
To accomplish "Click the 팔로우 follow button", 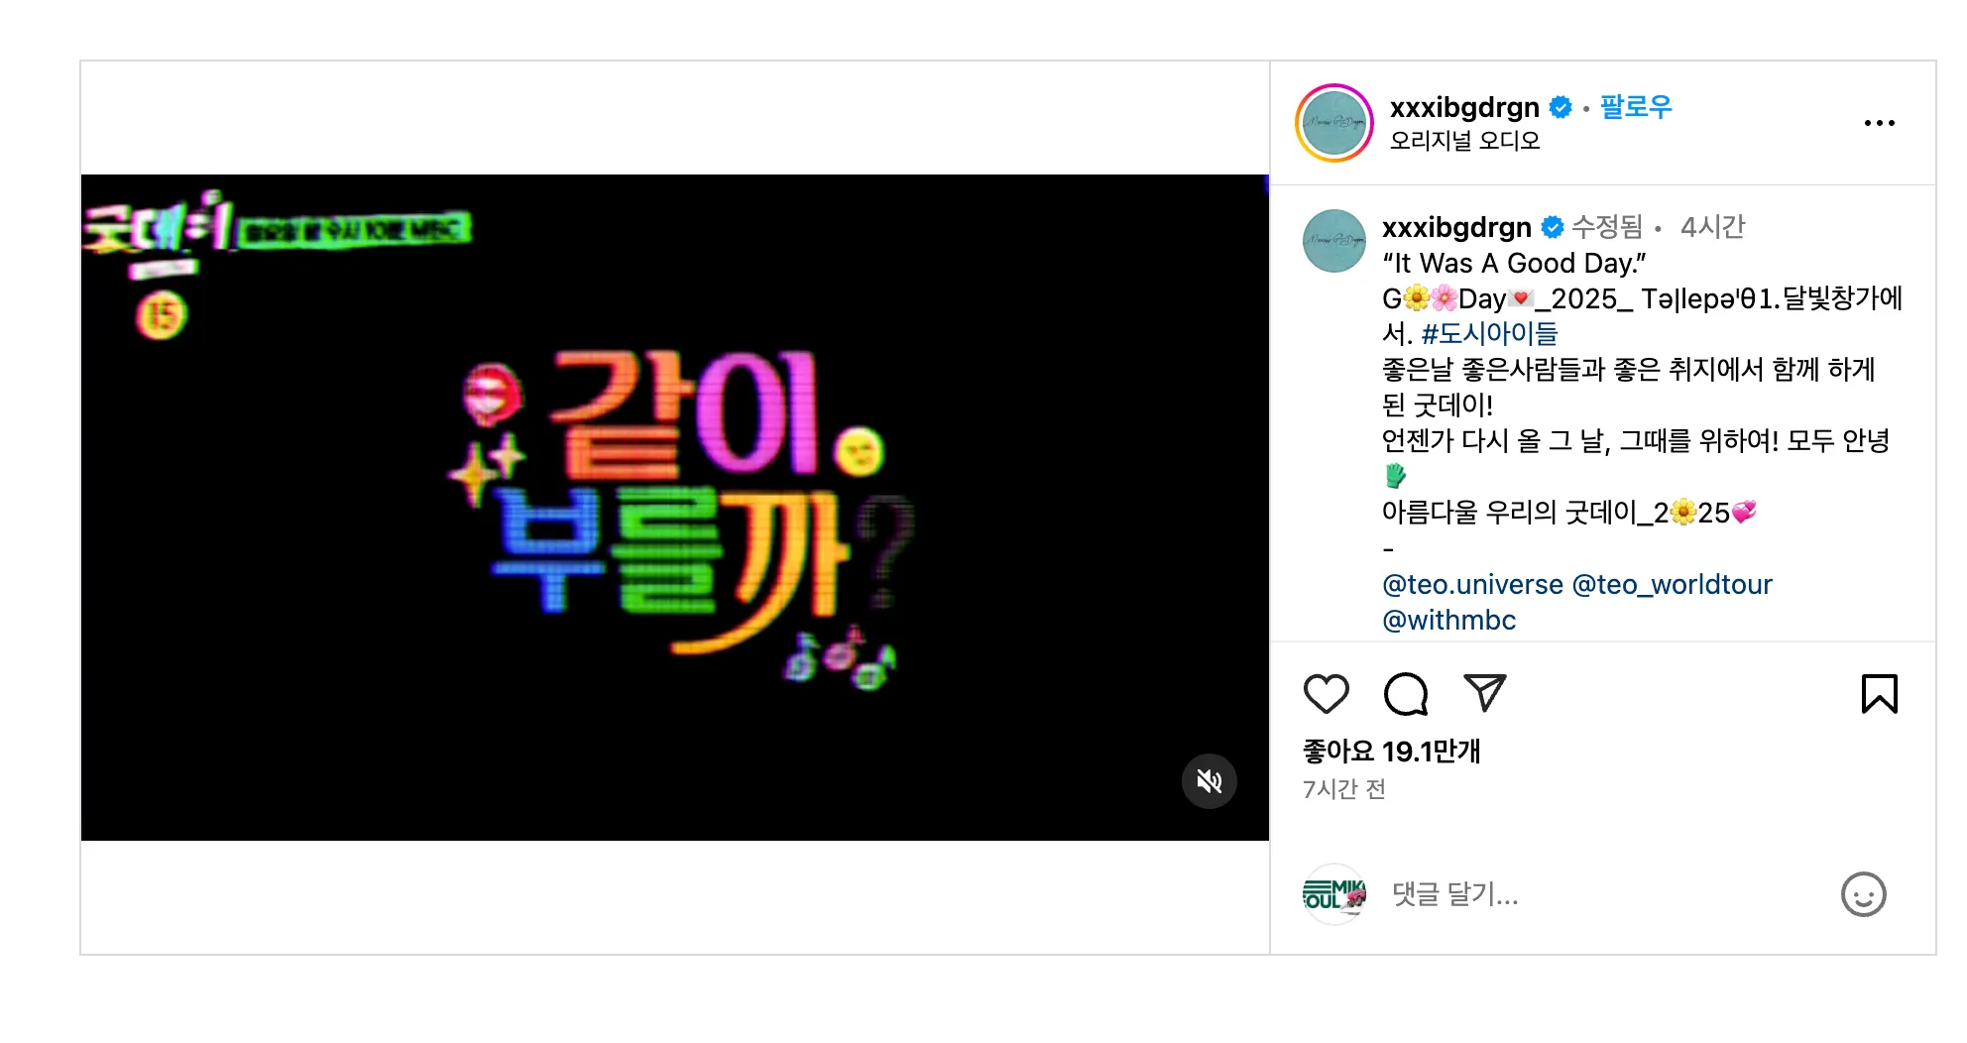I will [x=1636, y=107].
